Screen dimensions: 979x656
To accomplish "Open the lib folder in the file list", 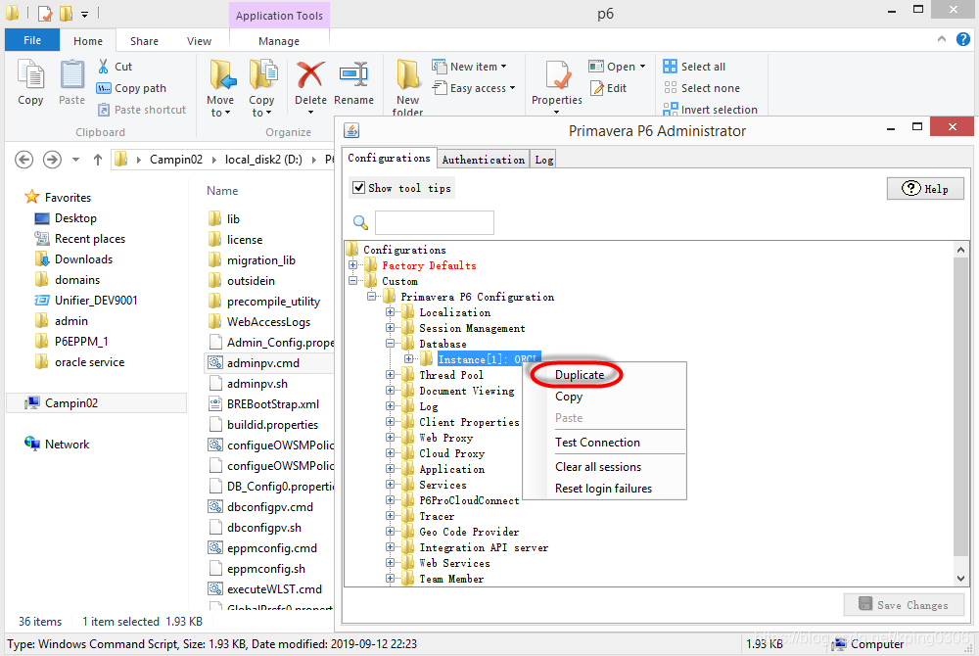I will [224, 219].
